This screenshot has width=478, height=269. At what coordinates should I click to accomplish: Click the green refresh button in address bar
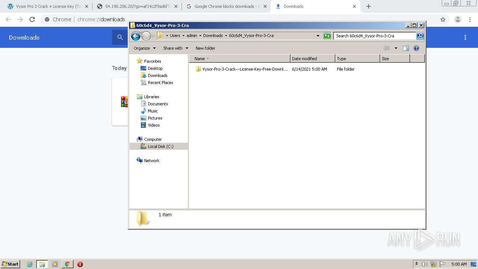click(x=327, y=36)
